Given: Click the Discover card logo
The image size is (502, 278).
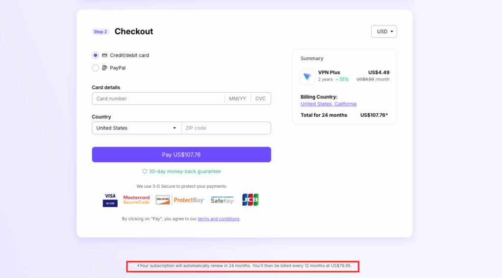Looking at the screenshot, I should pos(163,200).
